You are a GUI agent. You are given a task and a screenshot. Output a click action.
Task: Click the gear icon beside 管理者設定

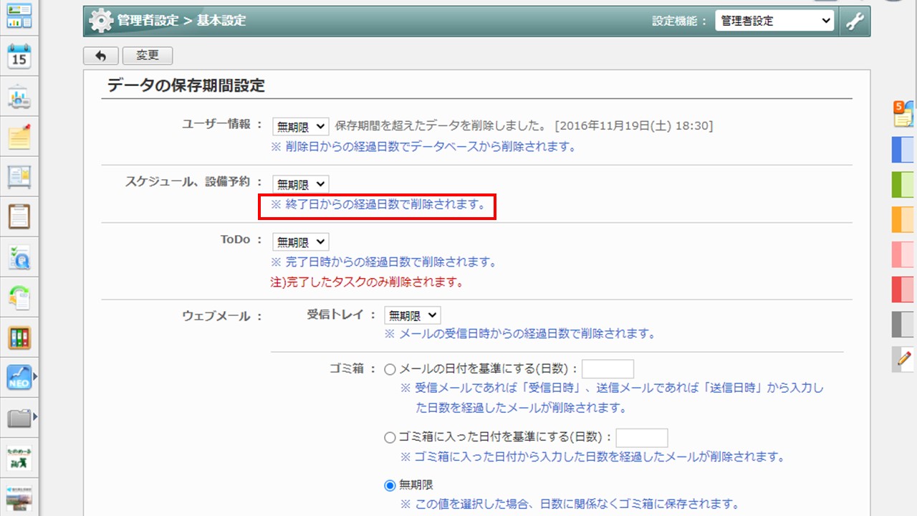tap(101, 21)
